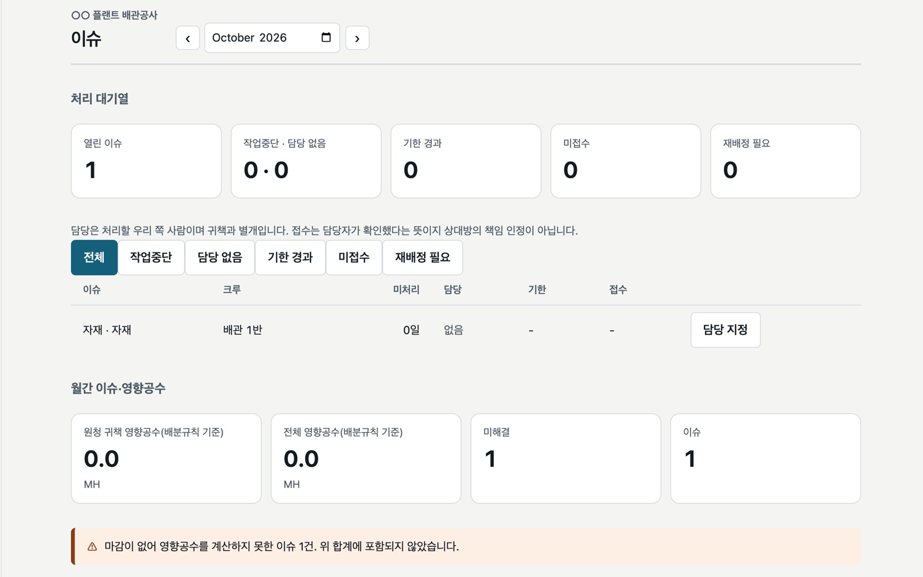The image size is (923, 577).
Task: Click the ○○ 플랜트 배관공사 project name
Action: 114,15
